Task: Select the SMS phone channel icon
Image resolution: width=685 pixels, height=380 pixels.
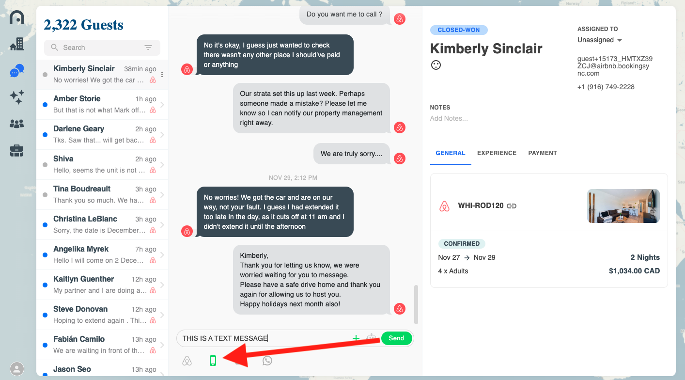Action: pyautogui.click(x=212, y=361)
